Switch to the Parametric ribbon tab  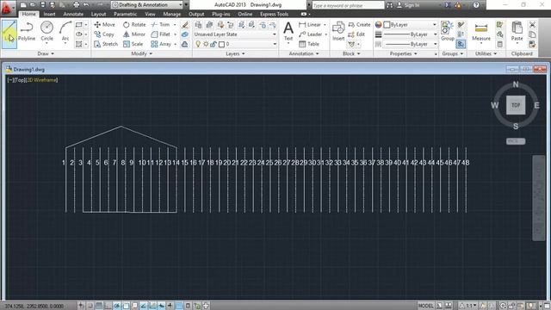tap(125, 14)
